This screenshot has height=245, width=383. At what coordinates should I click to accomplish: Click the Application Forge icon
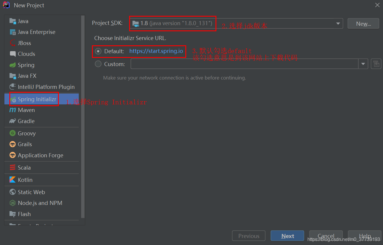click(13, 155)
